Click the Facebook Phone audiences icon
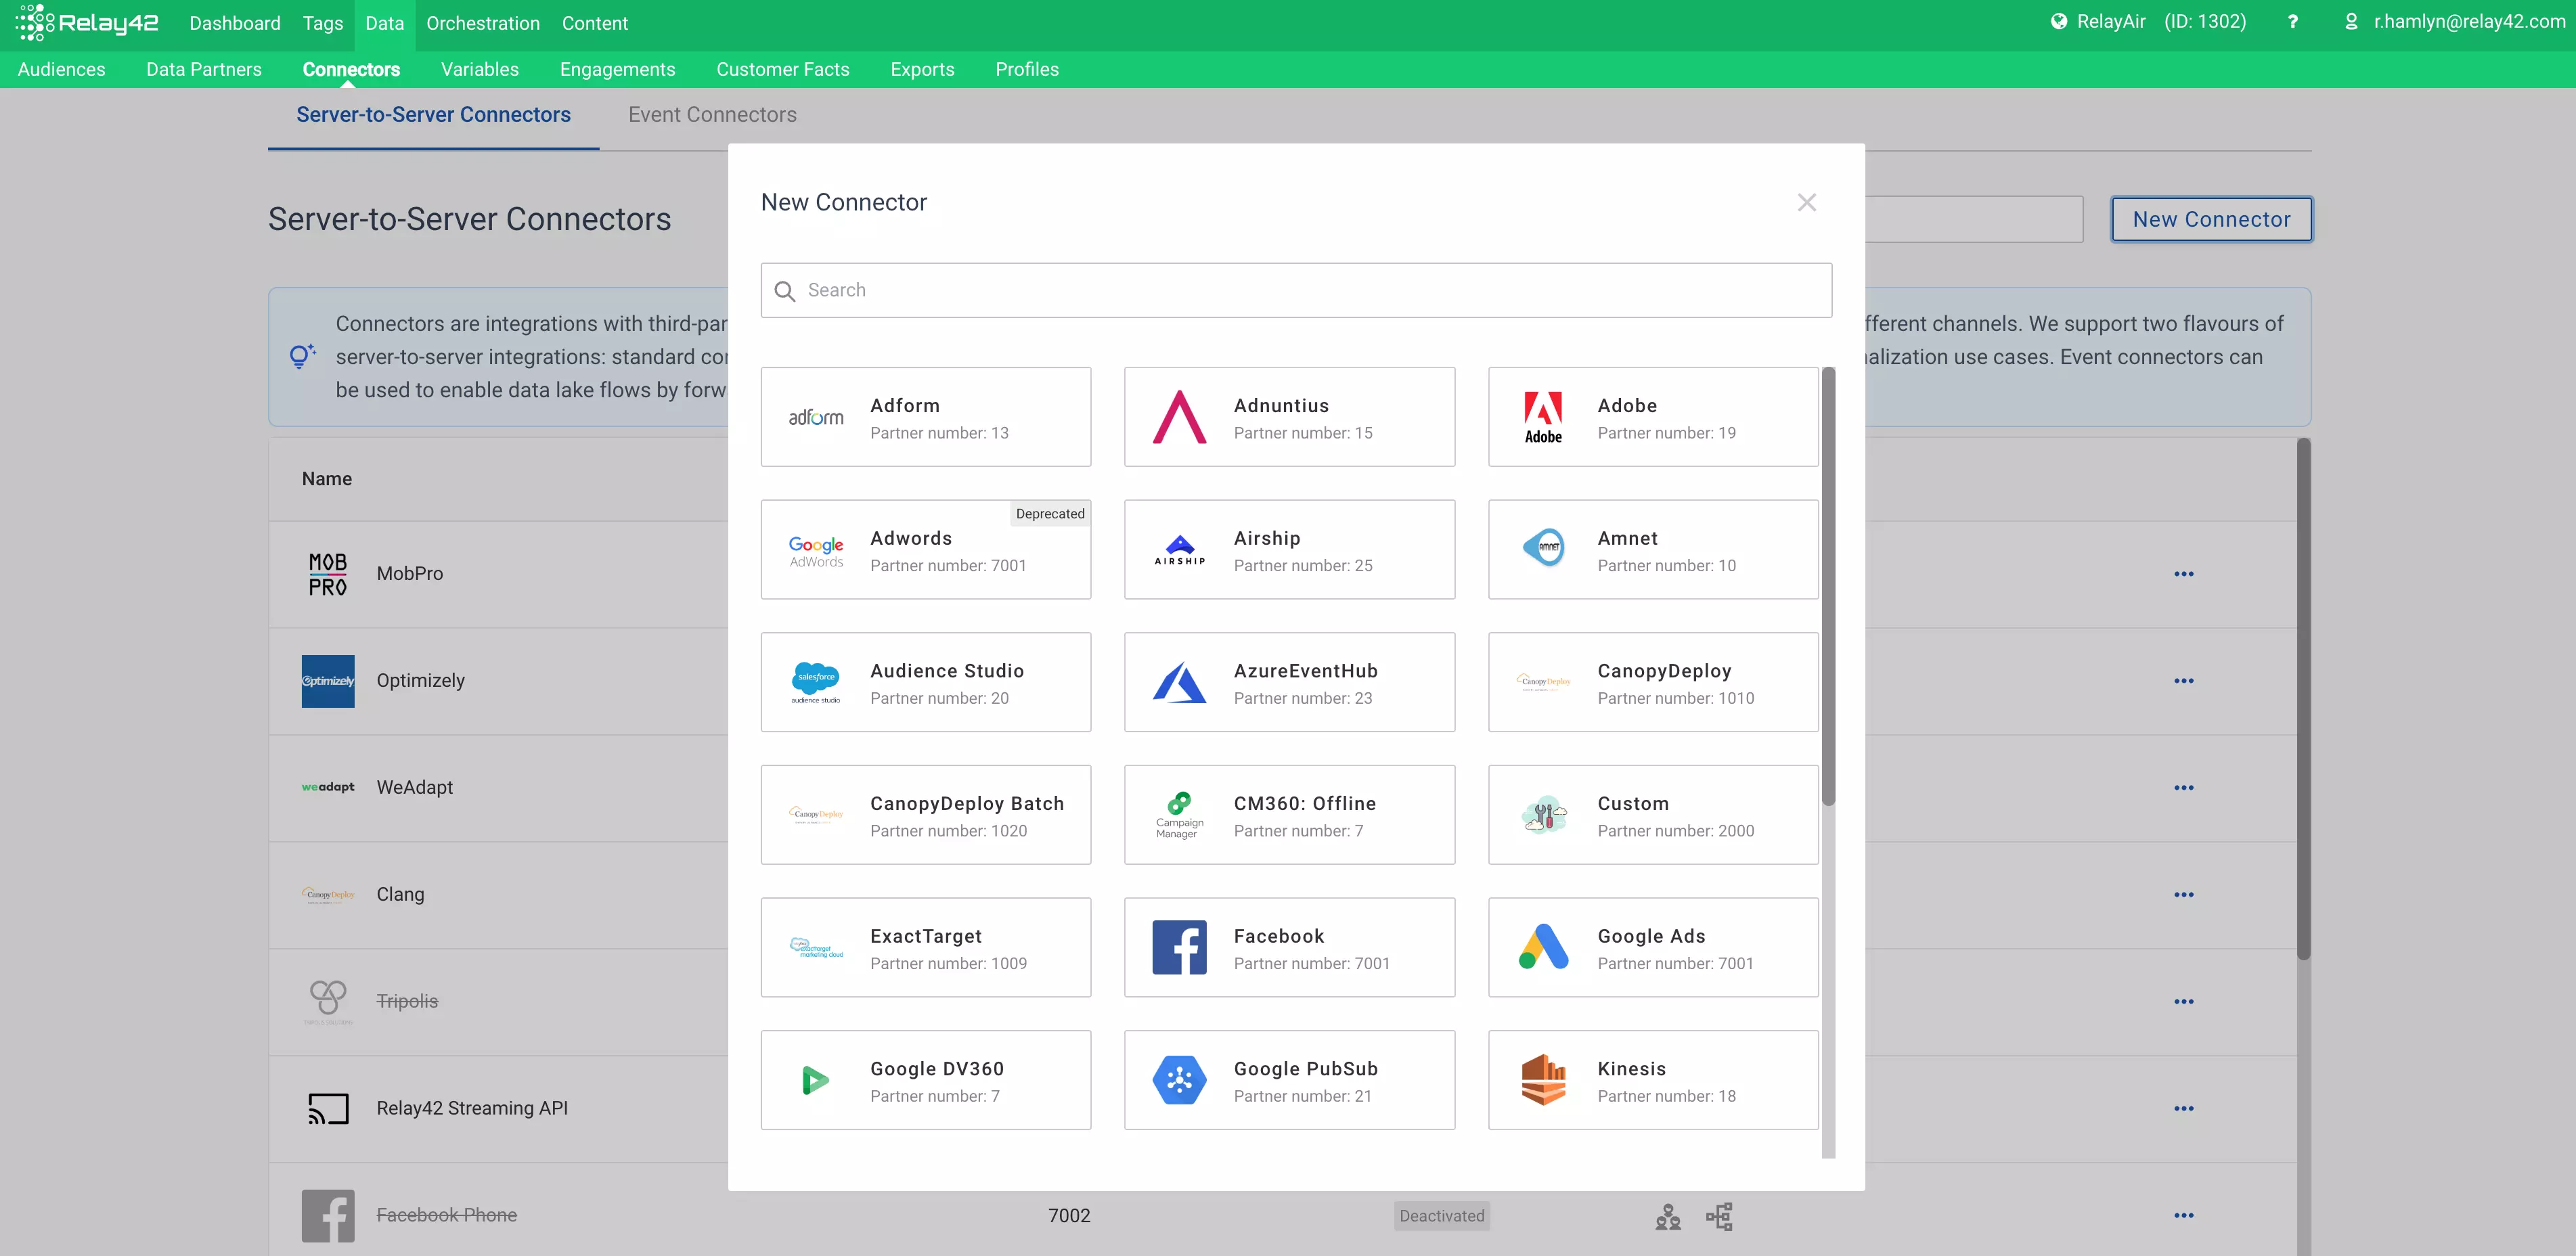 tap(1667, 1217)
